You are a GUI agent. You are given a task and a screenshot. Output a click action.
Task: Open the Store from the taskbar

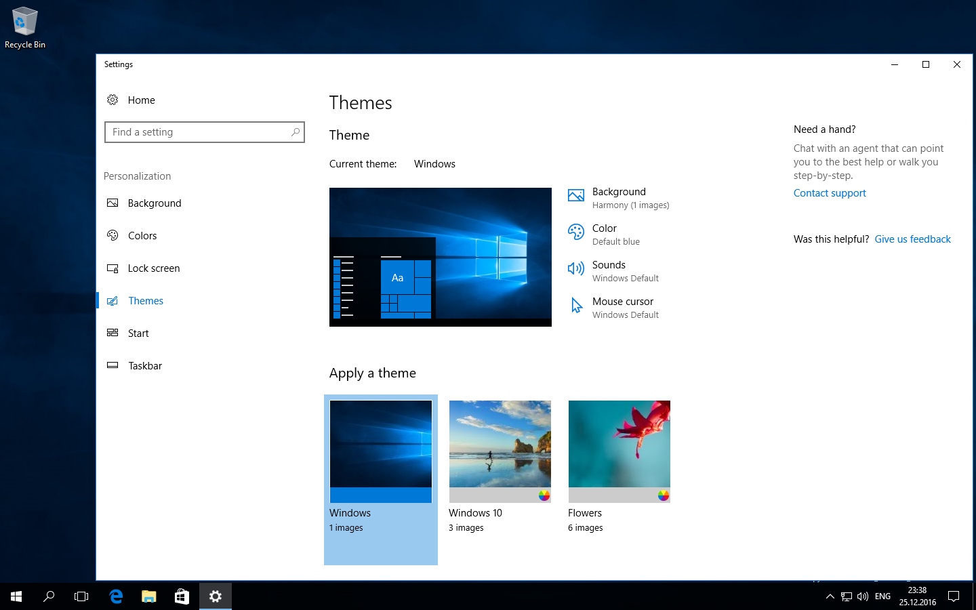(x=182, y=596)
